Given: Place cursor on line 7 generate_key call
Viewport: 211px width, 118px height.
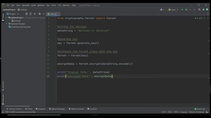Looking at the screenshot, I should coord(88,43).
